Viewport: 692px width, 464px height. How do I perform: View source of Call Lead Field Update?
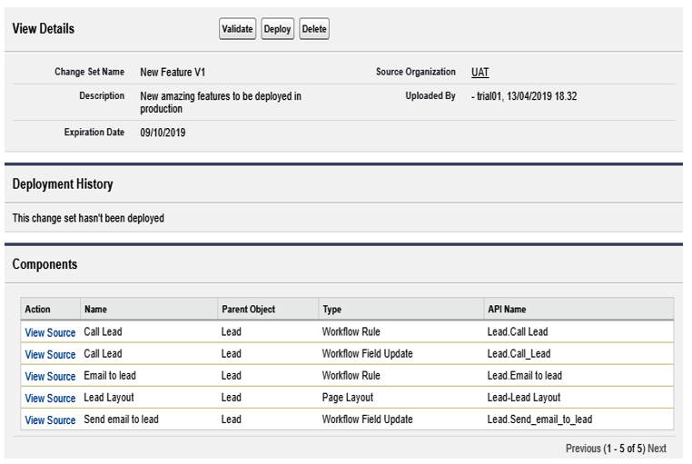pyautogui.click(x=50, y=355)
